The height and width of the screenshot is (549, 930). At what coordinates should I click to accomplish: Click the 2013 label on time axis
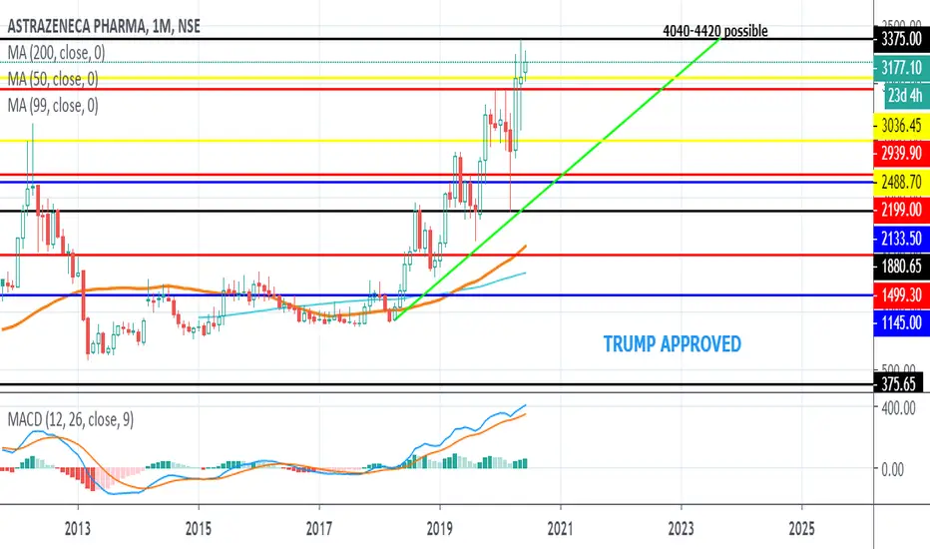tap(78, 528)
